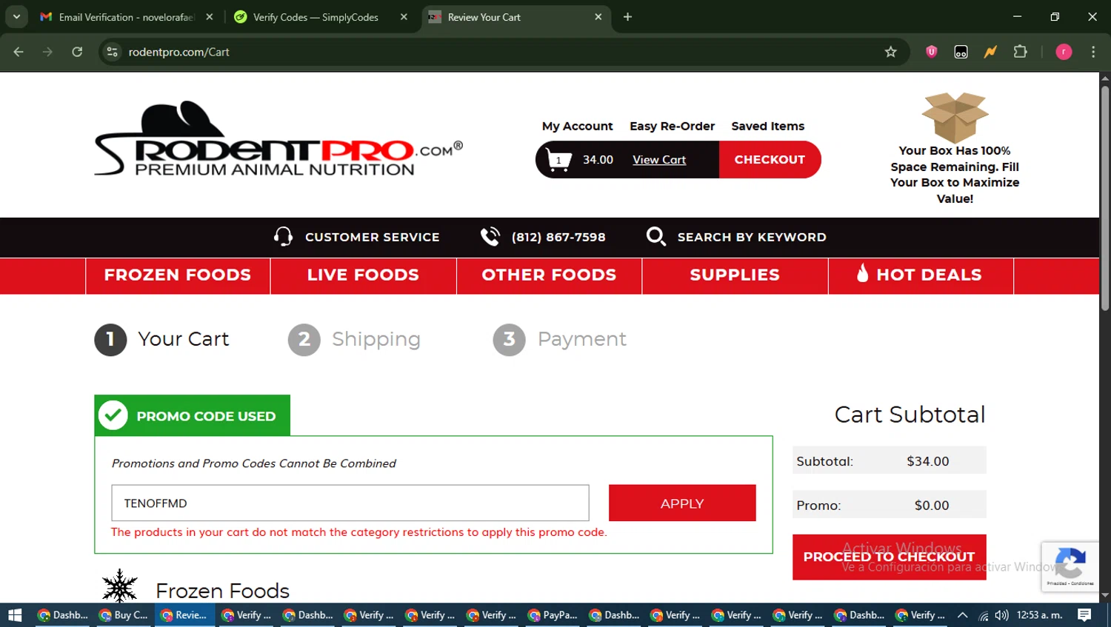The height and width of the screenshot is (627, 1111).
Task: Go back to previous page
Action: 19,52
